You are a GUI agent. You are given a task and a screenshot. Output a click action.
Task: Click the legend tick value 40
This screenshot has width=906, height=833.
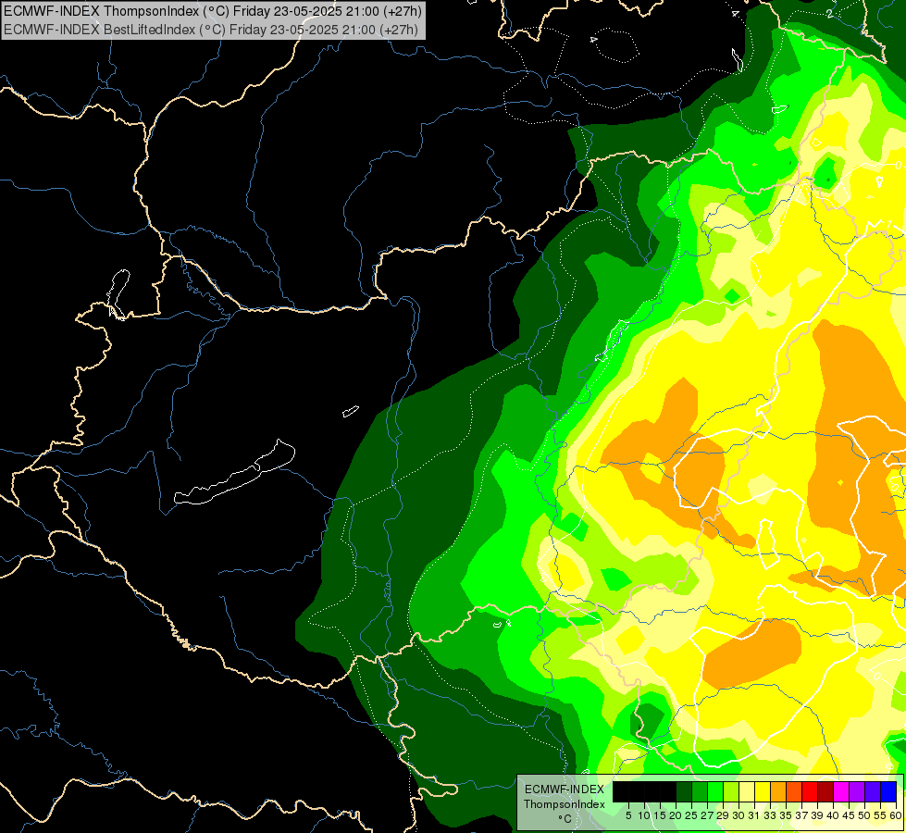click(x=833, y=815)
